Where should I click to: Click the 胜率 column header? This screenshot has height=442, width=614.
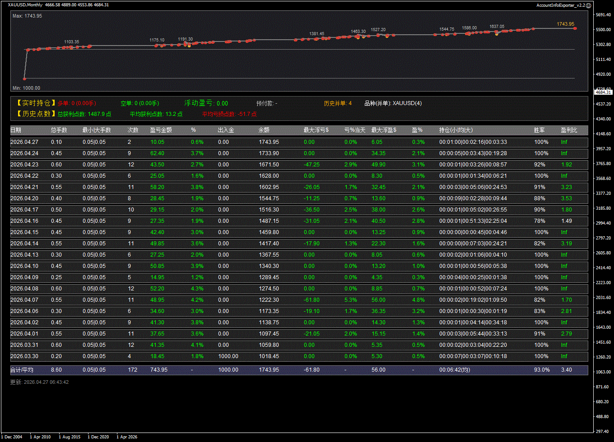tap(539, 130)
